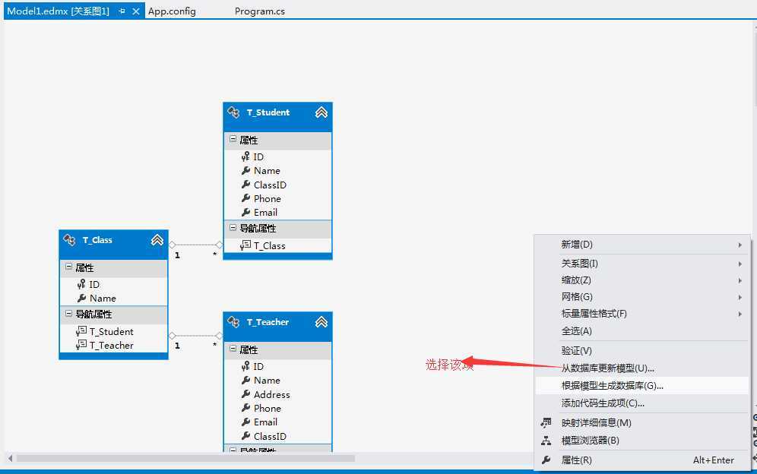The height and width of the screenshot is (474, 757).
Task: Select T_Class entity title text
Action: 97,240
